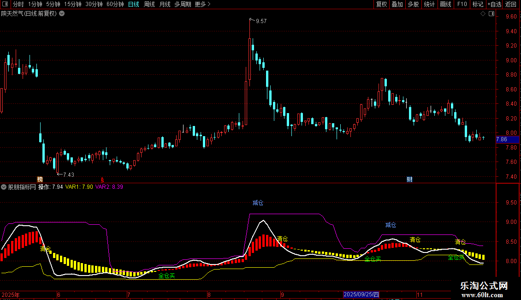Viewport: 521px width, 300px height.
Task: Click the 9.57 high price label
Action: coord(261,21)
